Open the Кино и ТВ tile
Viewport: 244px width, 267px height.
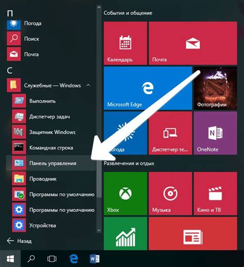215,193
